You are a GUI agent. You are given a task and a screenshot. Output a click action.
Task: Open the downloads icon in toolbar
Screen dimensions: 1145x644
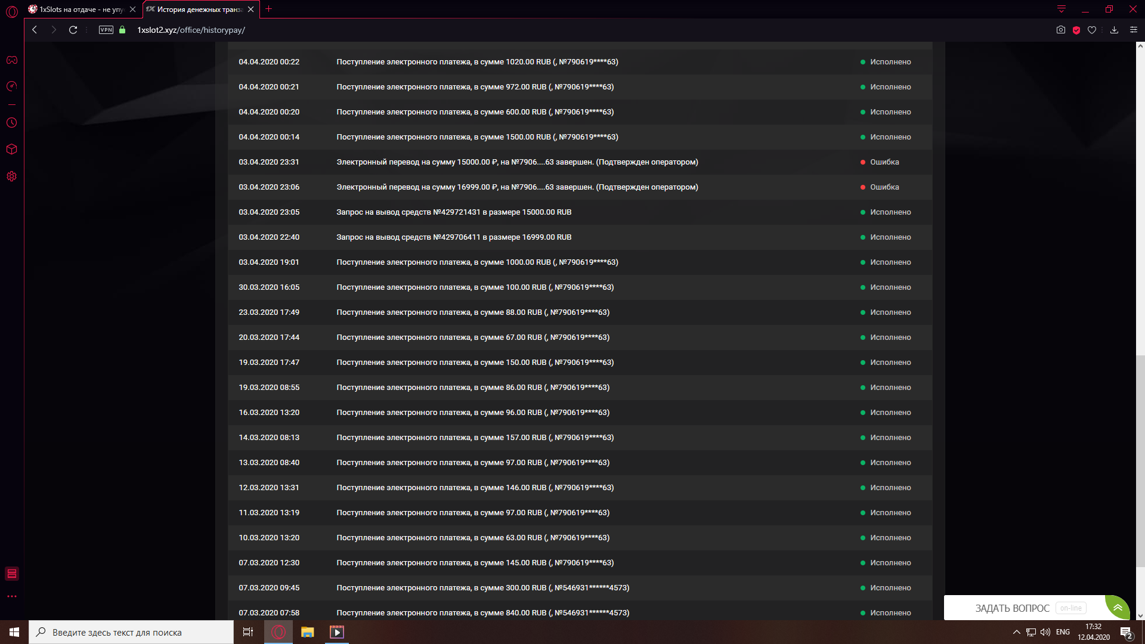1114,30
